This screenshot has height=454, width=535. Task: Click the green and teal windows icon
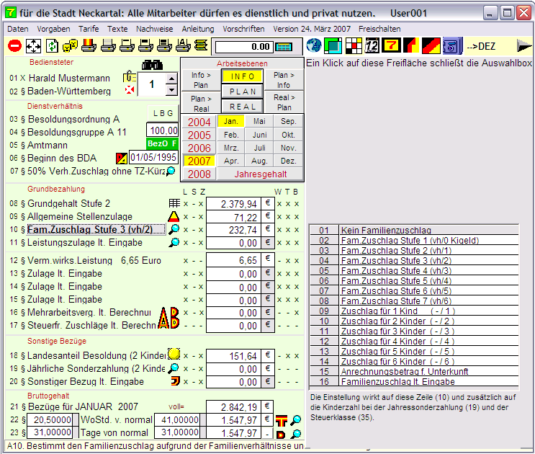333,45
